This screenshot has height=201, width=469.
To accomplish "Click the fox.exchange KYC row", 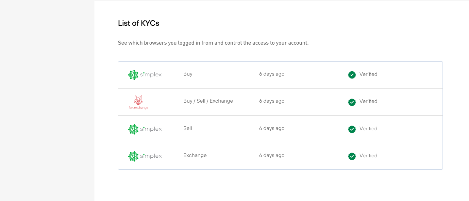I will [x=280, y=102].
